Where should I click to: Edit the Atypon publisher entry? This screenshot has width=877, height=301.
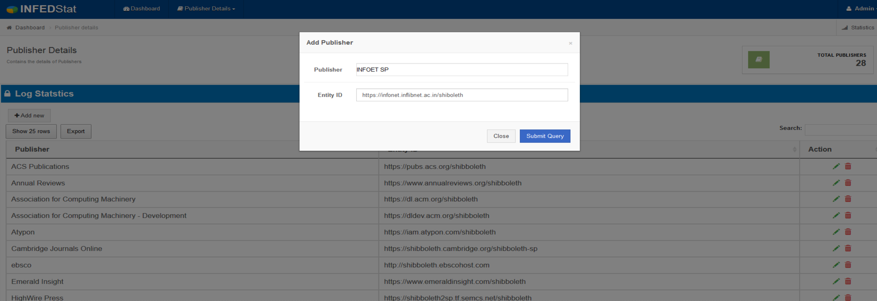click(836, 232)
